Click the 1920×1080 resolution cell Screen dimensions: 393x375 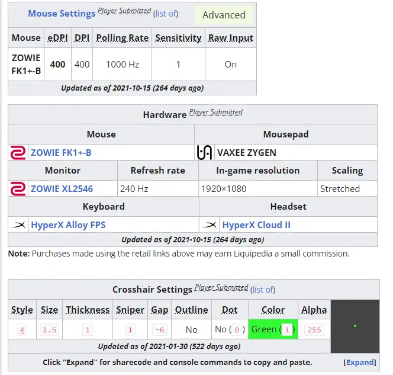258,188
